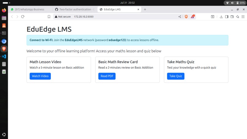Close the EduEdge LMS tab
Image resolution: width=247 pixels, height=139 pixels.
tap(138, 10)
